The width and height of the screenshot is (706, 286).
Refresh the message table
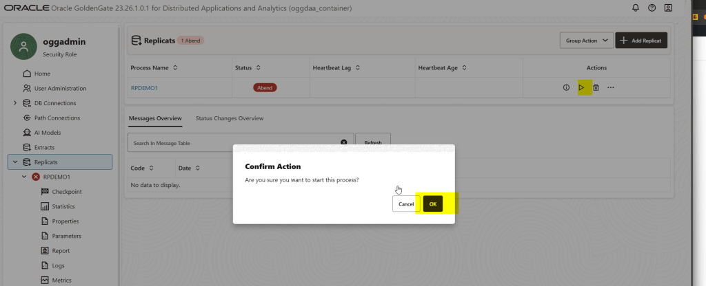click(373, 143)
